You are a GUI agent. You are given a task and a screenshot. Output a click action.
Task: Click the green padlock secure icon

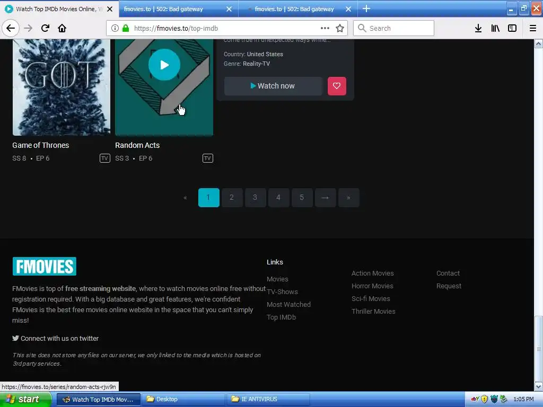click(x=126, y=28)
